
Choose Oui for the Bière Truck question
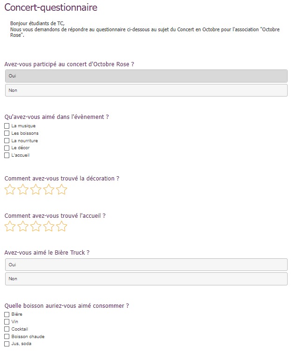[146, 265]
